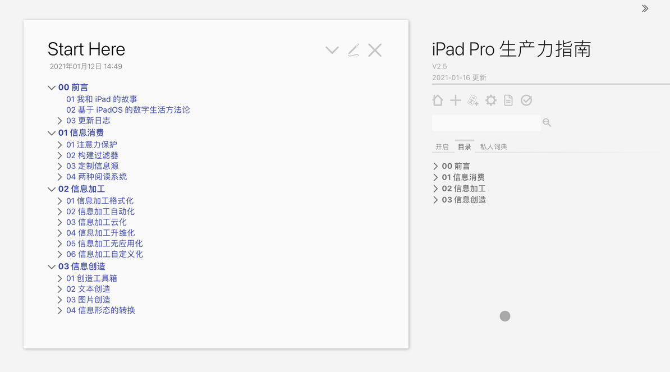Collapse 03 信息创造 section in Start Here
Viewport: 670px width, 372px height.
pyautogui.click(x=51, y=267)
